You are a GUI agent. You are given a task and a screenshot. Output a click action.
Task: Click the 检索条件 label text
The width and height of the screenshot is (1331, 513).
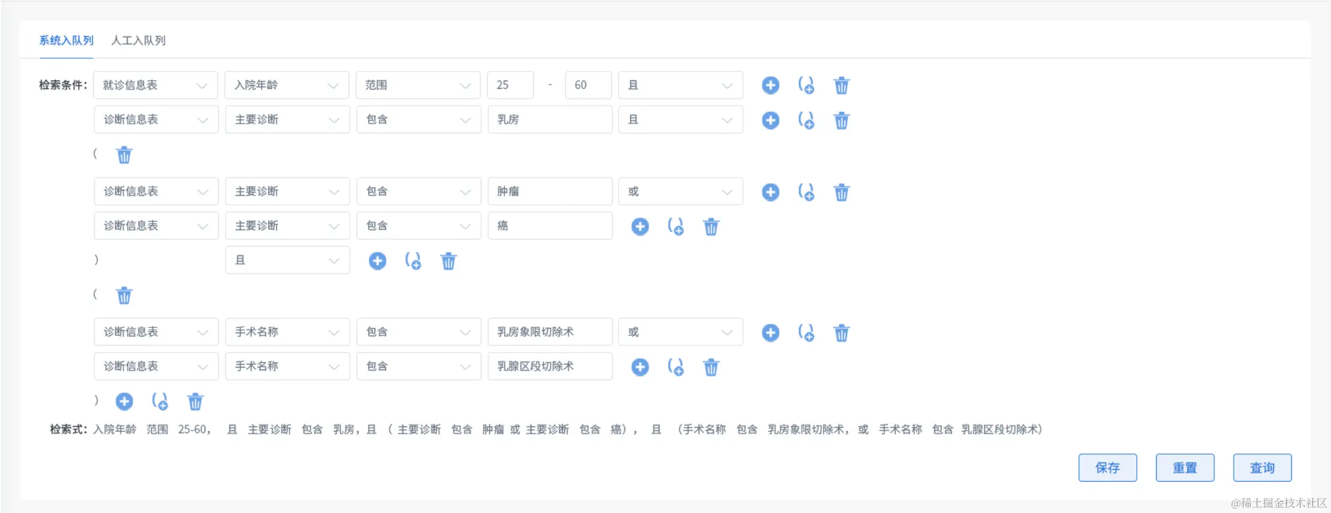pyautogui.click(x=63, y=85)
